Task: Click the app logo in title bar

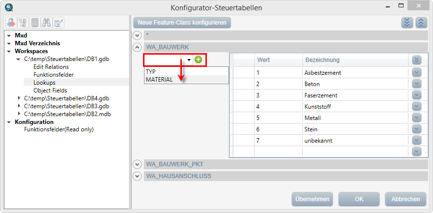Action: pos(9,6)
